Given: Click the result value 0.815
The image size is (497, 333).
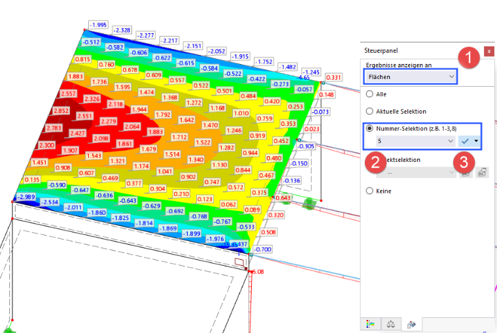Looking at the screenshot, I should click(x=83, y=59).
